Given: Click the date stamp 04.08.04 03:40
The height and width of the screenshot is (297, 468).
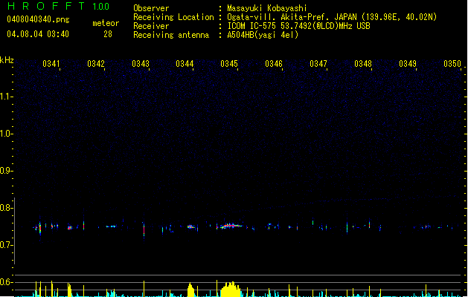Looking at the screenshot, I should [38, 34].
